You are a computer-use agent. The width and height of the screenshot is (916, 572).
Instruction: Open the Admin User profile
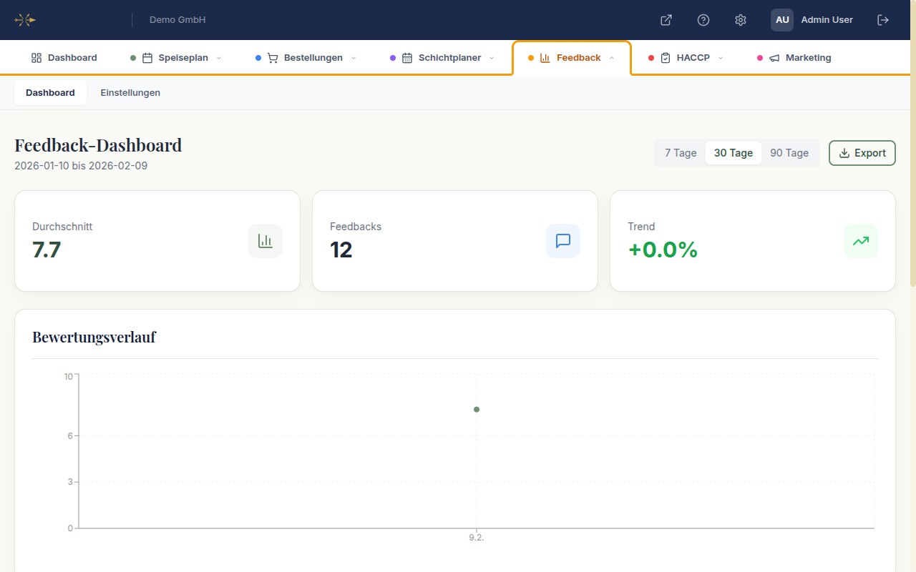pos(812,20)
